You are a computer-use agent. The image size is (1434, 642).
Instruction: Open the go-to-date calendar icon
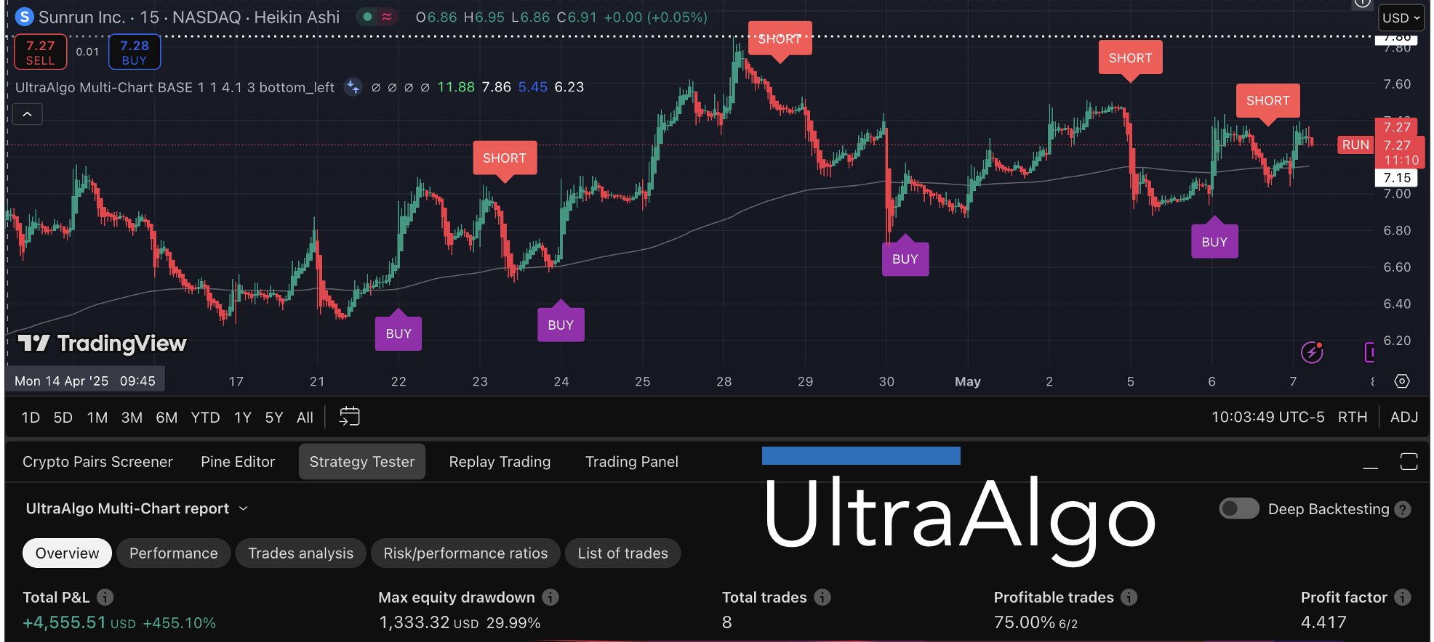click(350, 417)
